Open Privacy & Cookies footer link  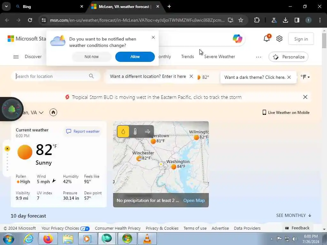click(x=162, y=228)
